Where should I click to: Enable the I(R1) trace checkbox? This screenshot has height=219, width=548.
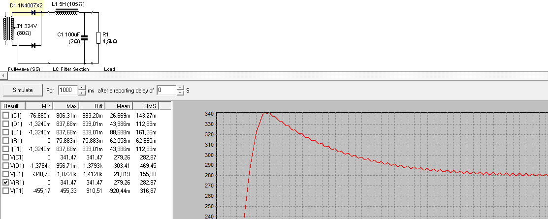pos(5,140)
